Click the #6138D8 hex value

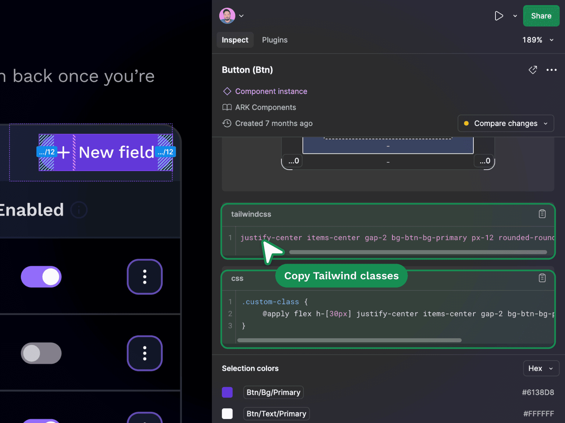coord(538,392)
